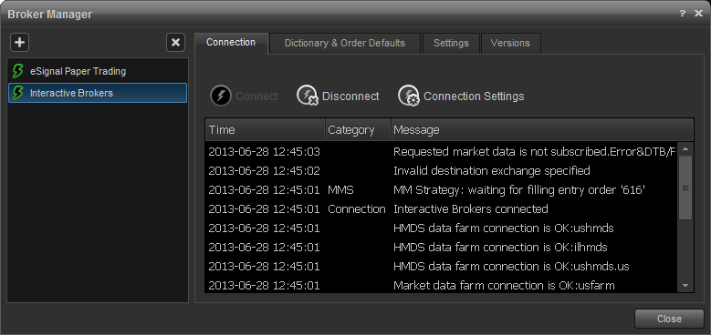The image size is (711, 335).
Task: Sort log by Time column header
Action: [x=266, y=130]
